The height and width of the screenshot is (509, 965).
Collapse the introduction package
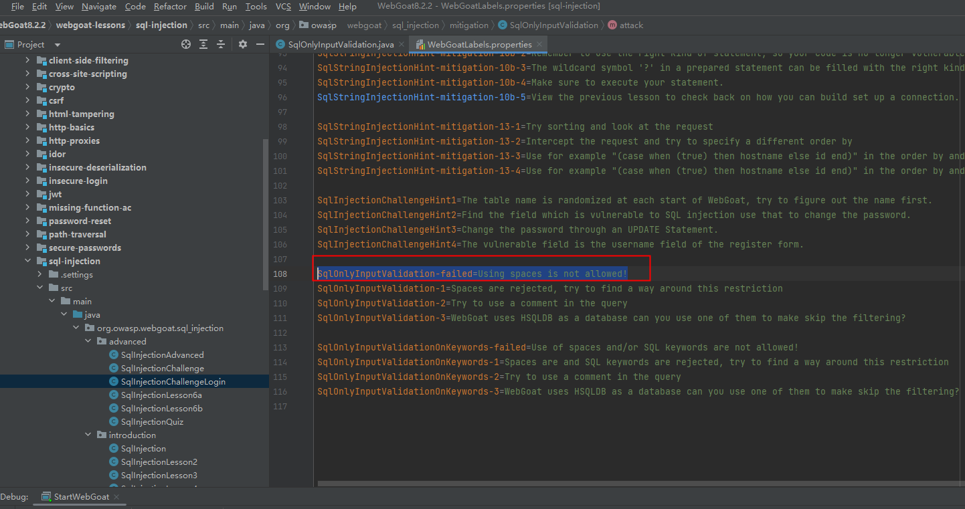(x=88, y=435)
